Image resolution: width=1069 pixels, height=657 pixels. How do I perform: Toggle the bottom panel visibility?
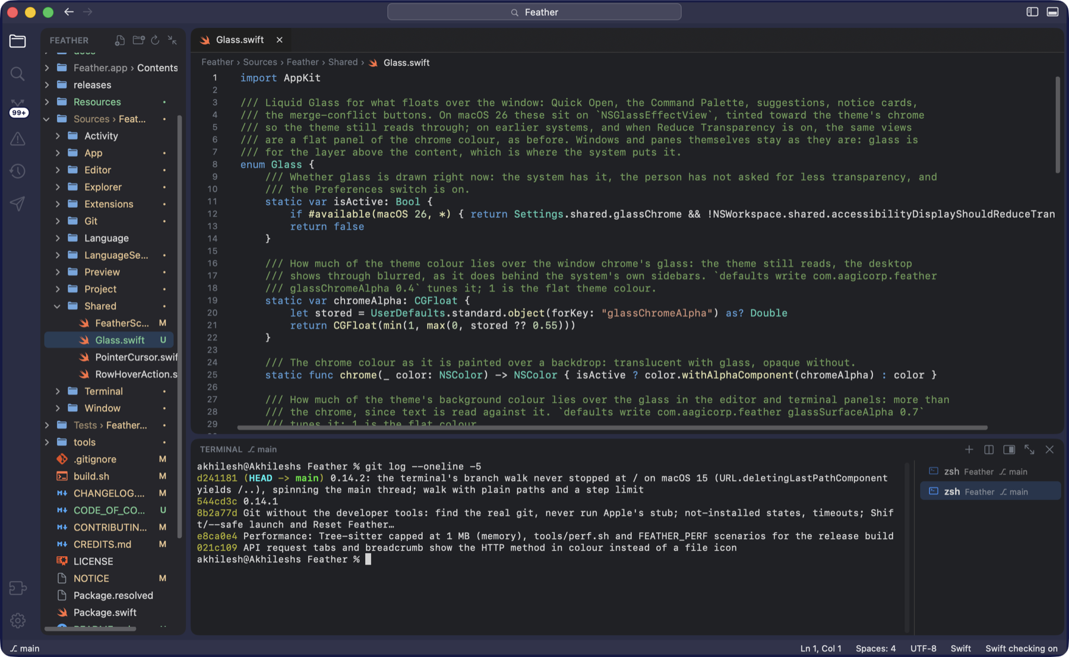click(1052, 12)
